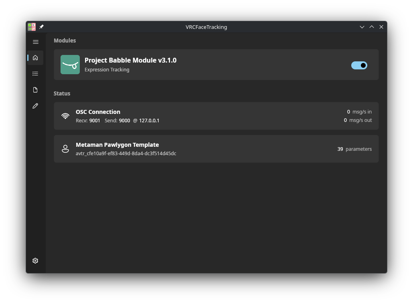Click the Expression Tracking subtitle
This screenshot has height=304, width=413.
pyautogui.click(x=107, y=70)
